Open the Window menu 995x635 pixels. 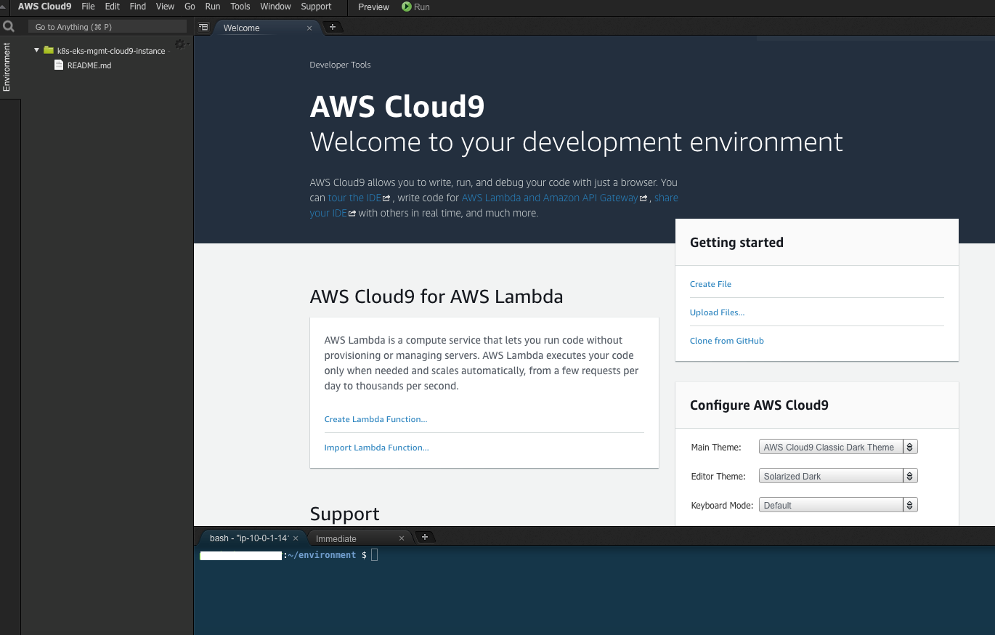tap(275, 7)
